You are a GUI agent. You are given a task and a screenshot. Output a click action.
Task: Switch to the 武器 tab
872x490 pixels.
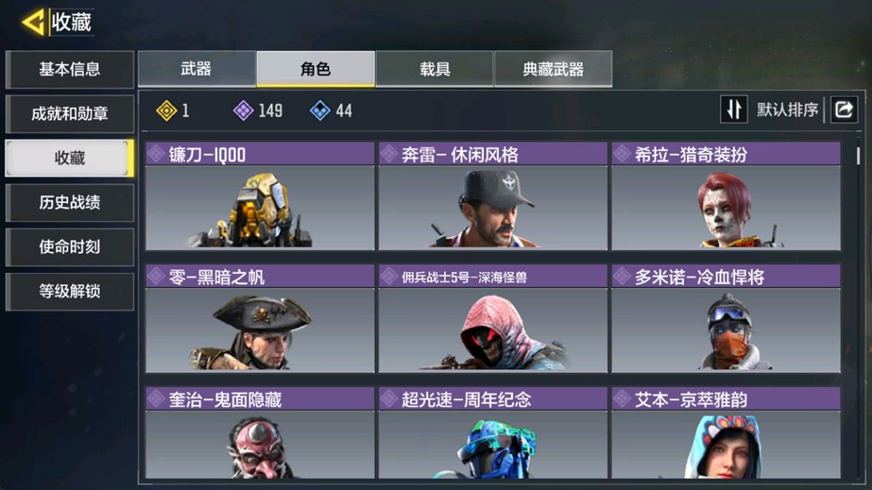(196, 69)
